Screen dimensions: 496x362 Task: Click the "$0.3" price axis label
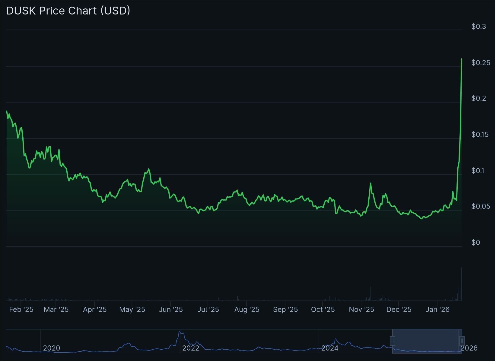479,27
